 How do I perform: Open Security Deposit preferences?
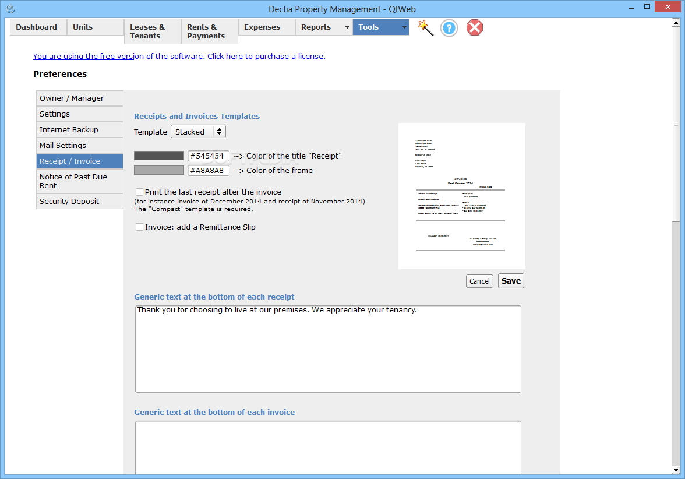tap(79, 202)
